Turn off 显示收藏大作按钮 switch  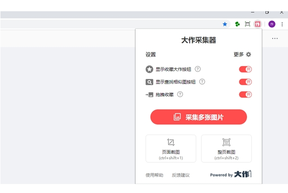click(x=245, y=69)
